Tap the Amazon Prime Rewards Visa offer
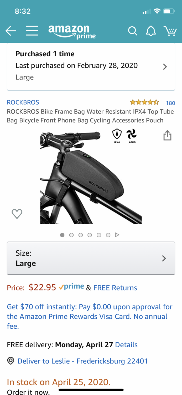The width and height of the screenshot is (182, 395). tap(89, 316)
